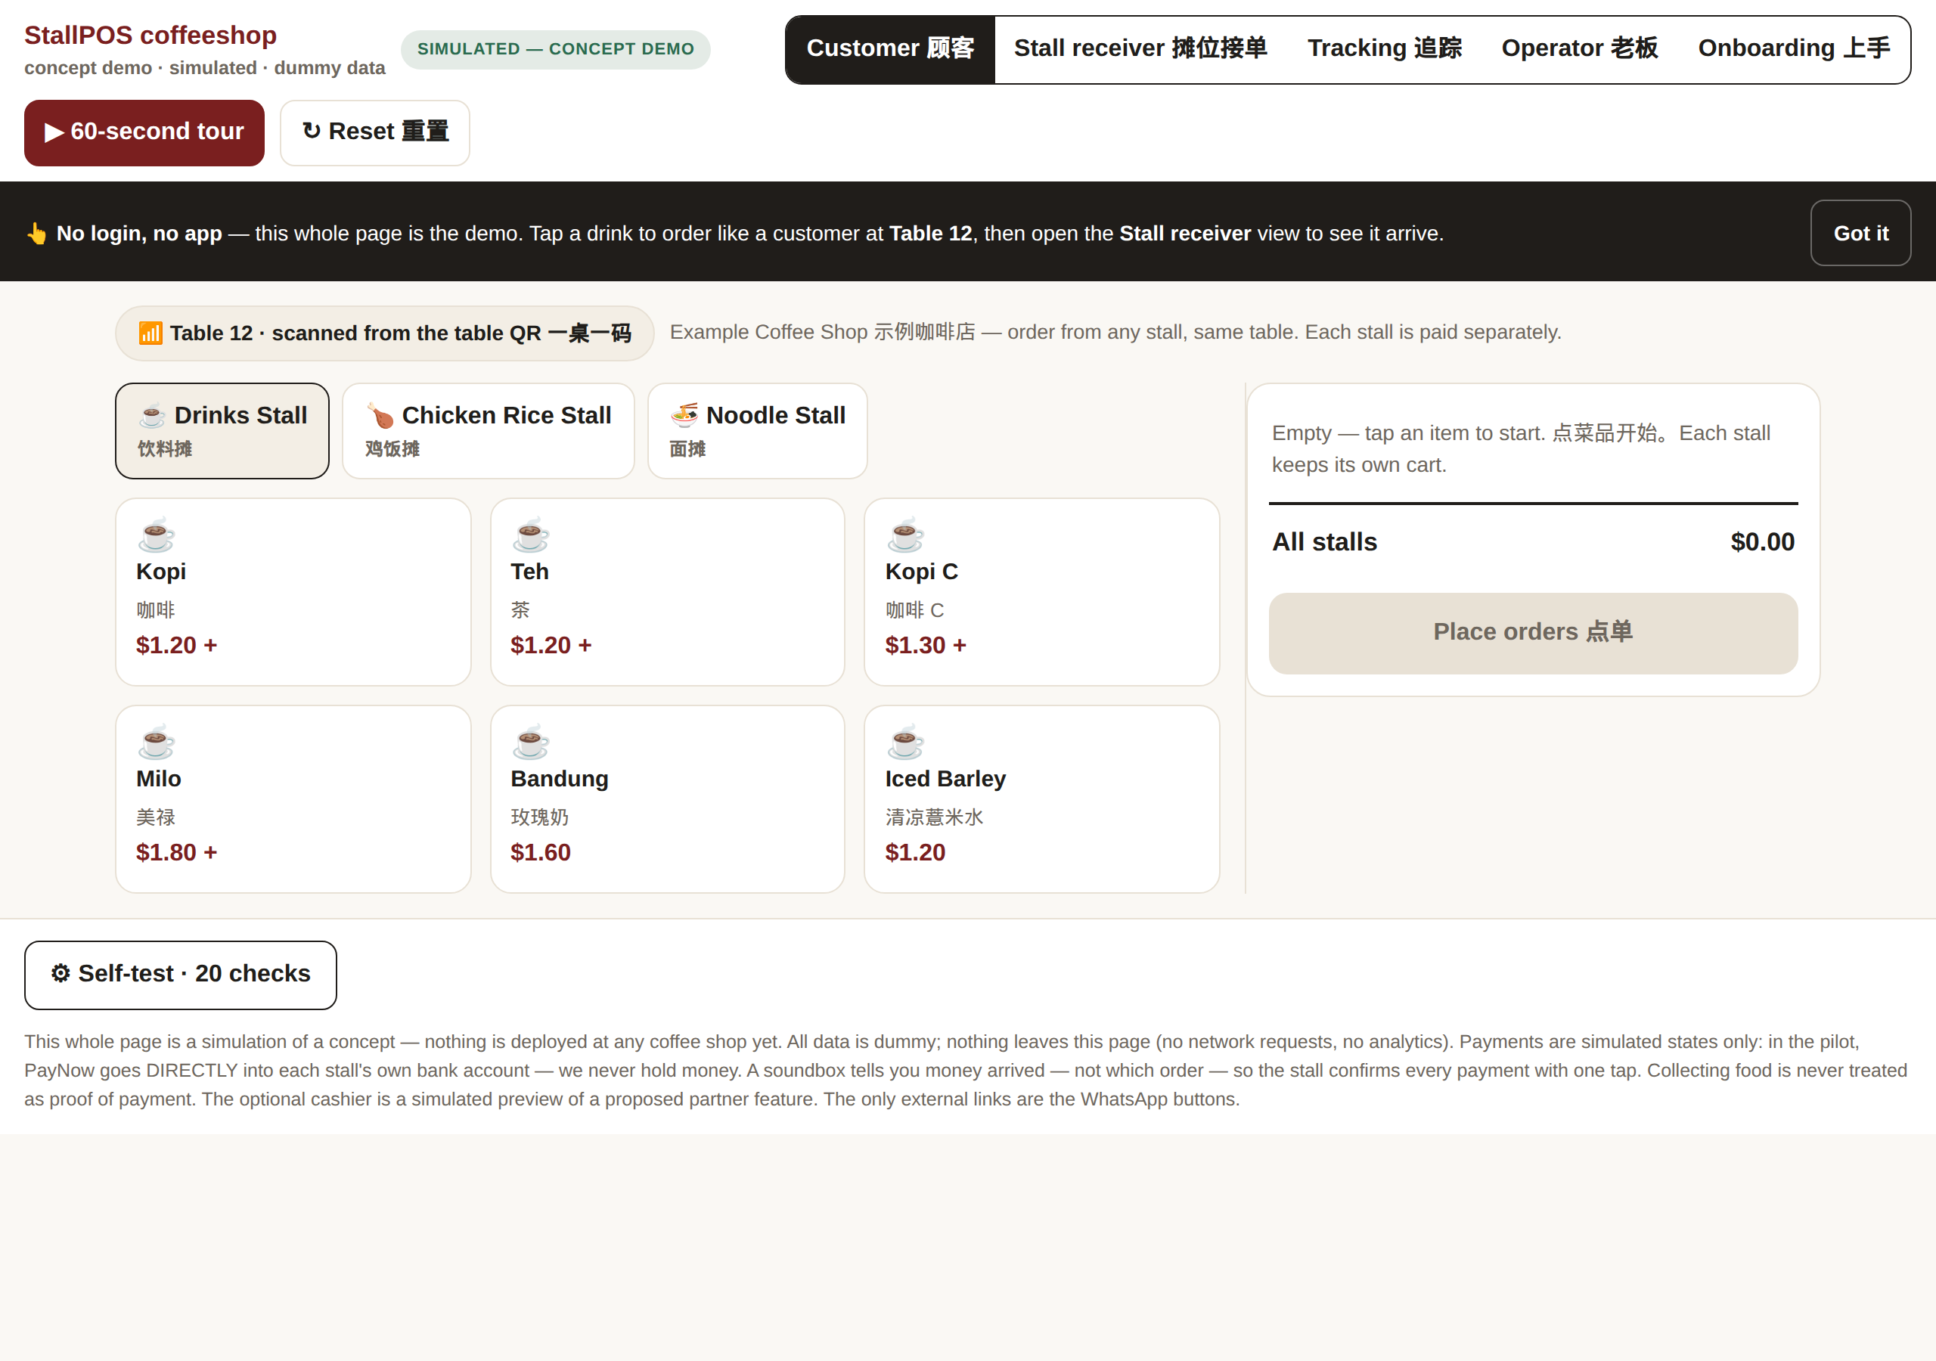Dismiss the banner with Got it
1936x1361 pixels.
(1860, 234)
